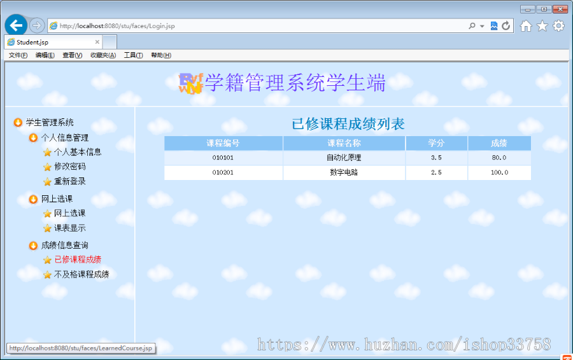Open the browser home page icon

(x=526, y=26)
